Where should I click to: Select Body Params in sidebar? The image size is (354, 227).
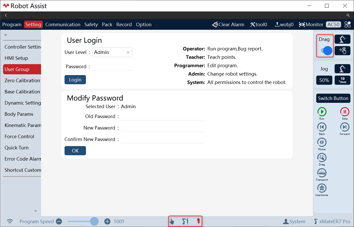coord(22,114)
